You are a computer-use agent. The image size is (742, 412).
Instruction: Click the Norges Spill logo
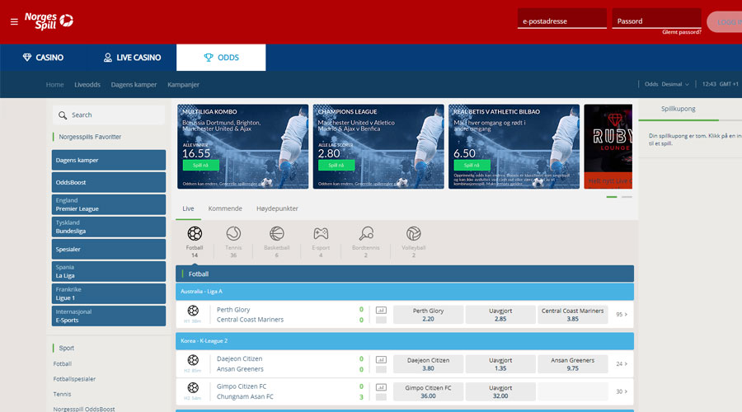(49, 21)
